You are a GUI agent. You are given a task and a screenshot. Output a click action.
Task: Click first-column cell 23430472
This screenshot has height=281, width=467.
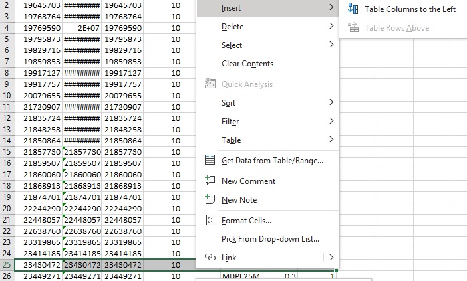pyautogui.click(x=39, y=265)
